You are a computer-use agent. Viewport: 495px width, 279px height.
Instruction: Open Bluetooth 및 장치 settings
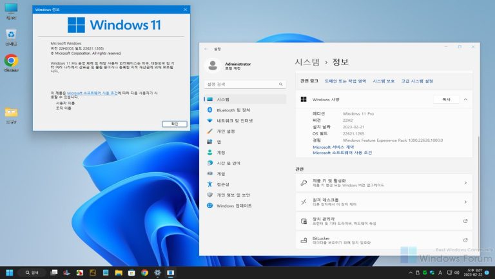pyautogui.click(x=245, y=110)
